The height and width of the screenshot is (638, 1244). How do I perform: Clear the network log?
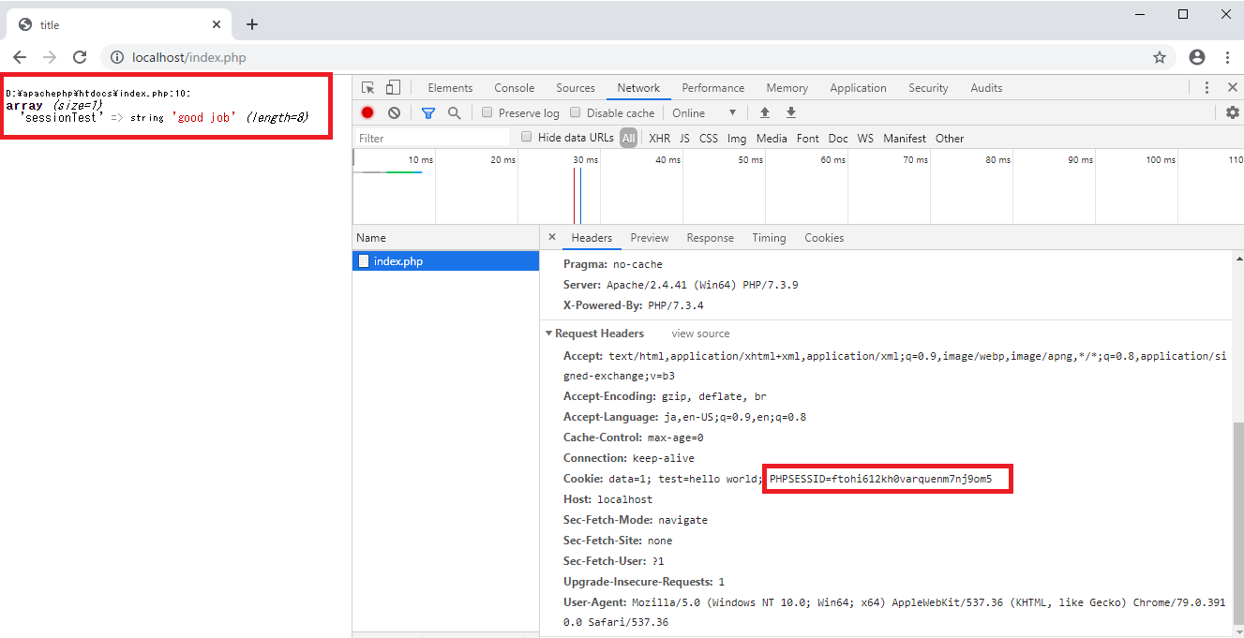coord(394,112)
